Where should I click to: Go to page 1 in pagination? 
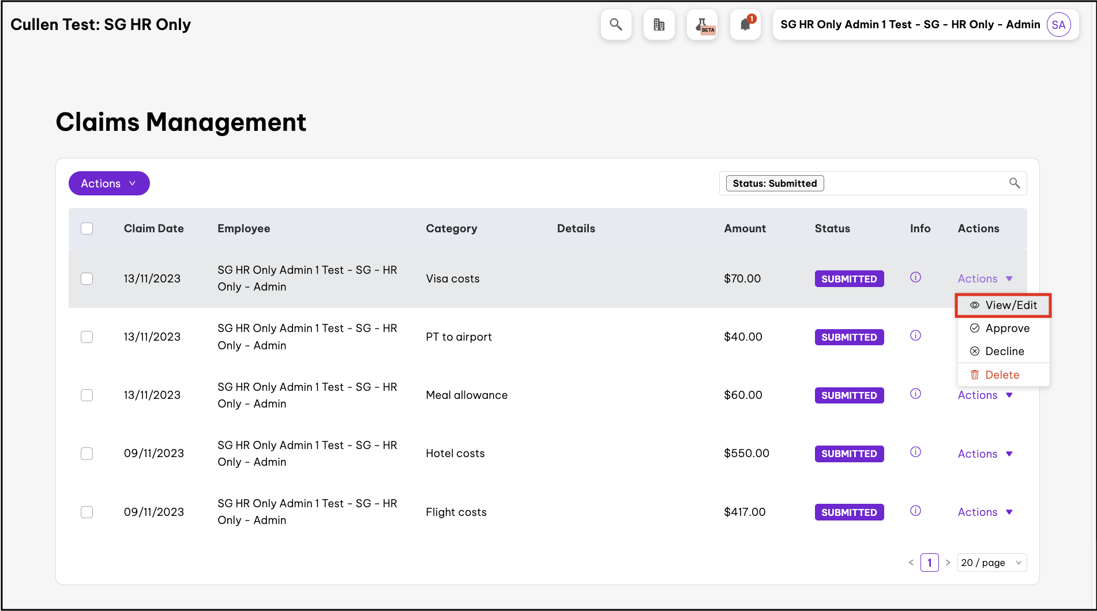pos(929,563)
